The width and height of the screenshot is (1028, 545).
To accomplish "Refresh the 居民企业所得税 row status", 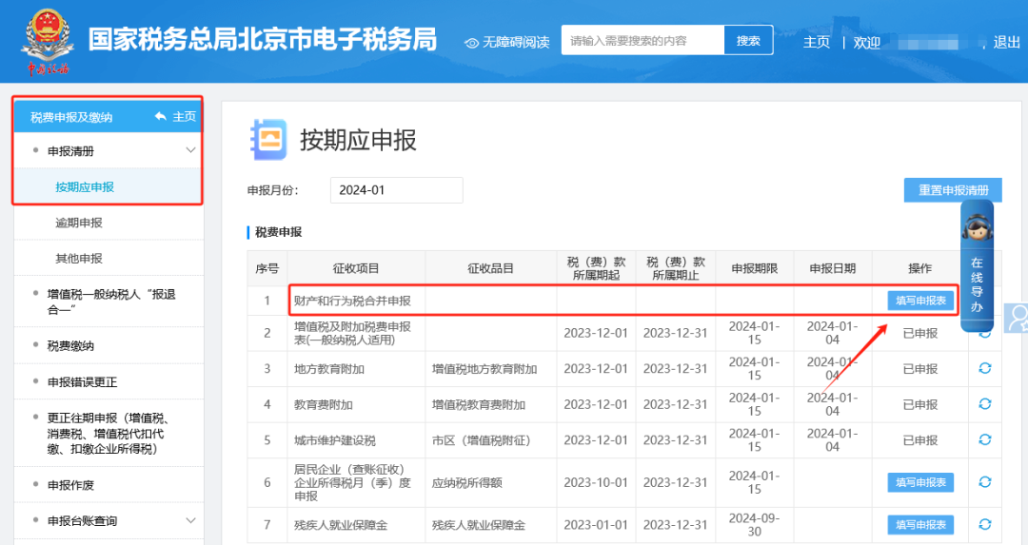I will [985, 482].
